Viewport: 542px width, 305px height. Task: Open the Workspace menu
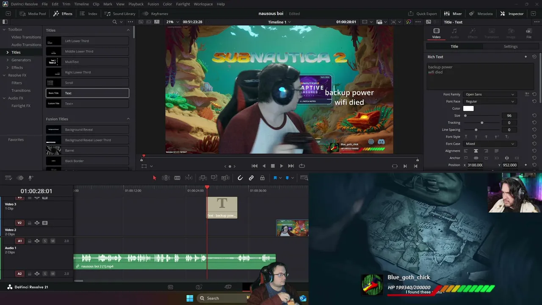[x=203, y=4]
